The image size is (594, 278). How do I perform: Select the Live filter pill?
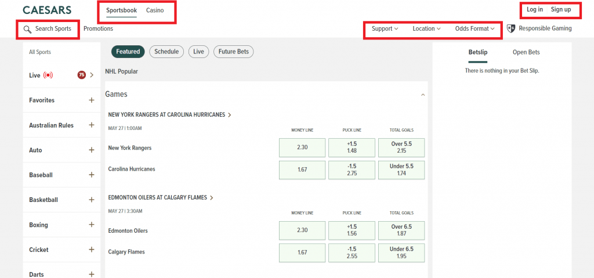coord(198,52)
